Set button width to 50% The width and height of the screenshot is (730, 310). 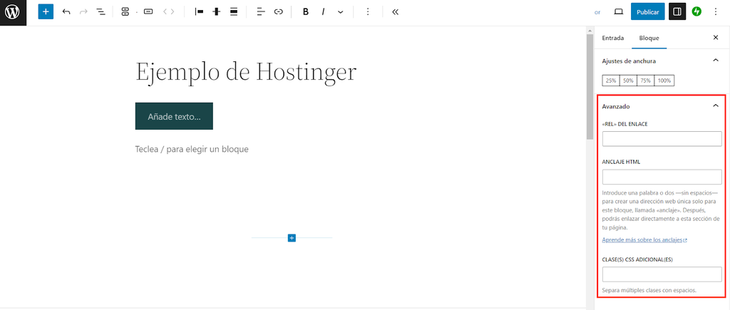click(x=628, y=81)
